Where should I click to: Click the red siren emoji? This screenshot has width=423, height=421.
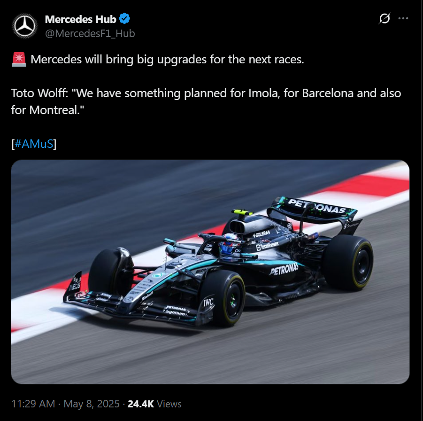pos(19,59)
